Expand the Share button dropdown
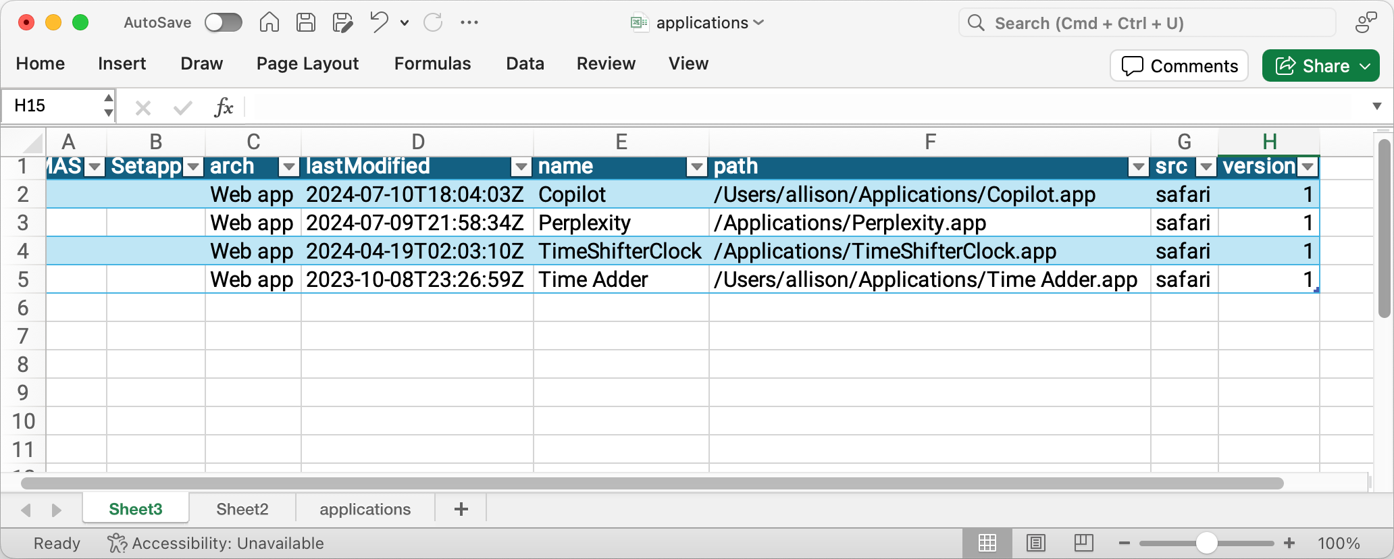The width and height of the screenshot is (1394, 559). tap(1365, 66)
